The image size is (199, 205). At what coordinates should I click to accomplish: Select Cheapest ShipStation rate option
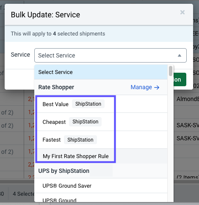point(101,122)
